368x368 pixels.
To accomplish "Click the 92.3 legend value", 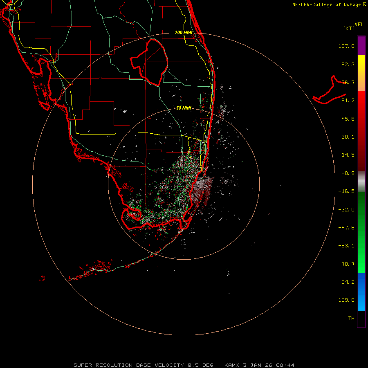I will click(348, 64).
